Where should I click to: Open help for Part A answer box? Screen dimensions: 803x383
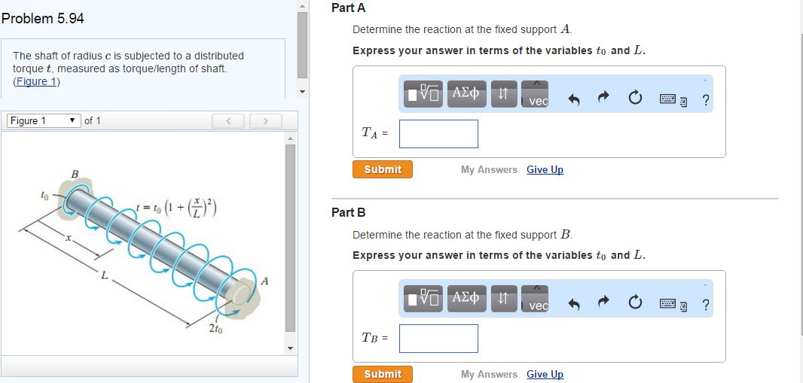705,101
